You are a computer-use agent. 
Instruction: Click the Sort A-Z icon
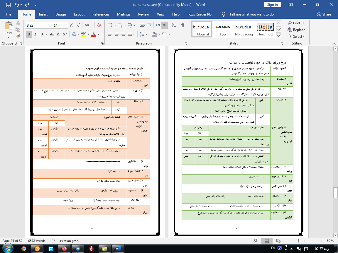coord(173,25)
